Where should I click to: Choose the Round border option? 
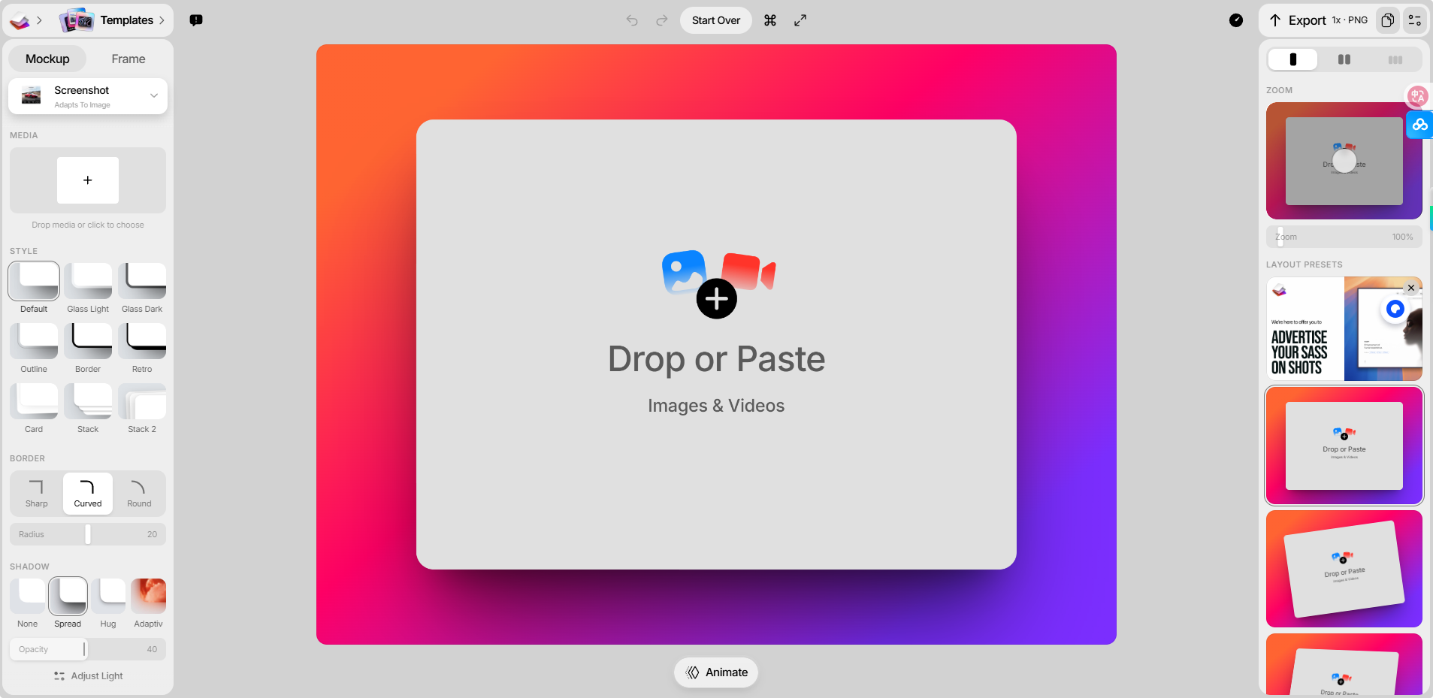tap(139, 494)
